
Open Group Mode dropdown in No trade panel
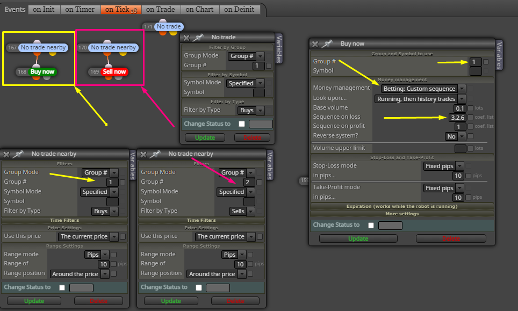[246, 56]
